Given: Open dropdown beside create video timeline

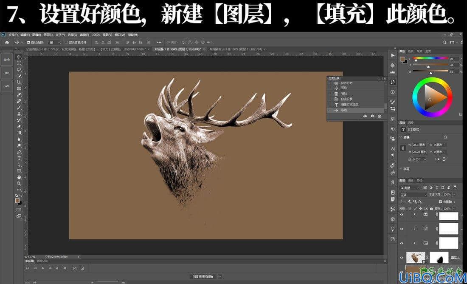Looking at the screenshot, I should coord(220,276).
